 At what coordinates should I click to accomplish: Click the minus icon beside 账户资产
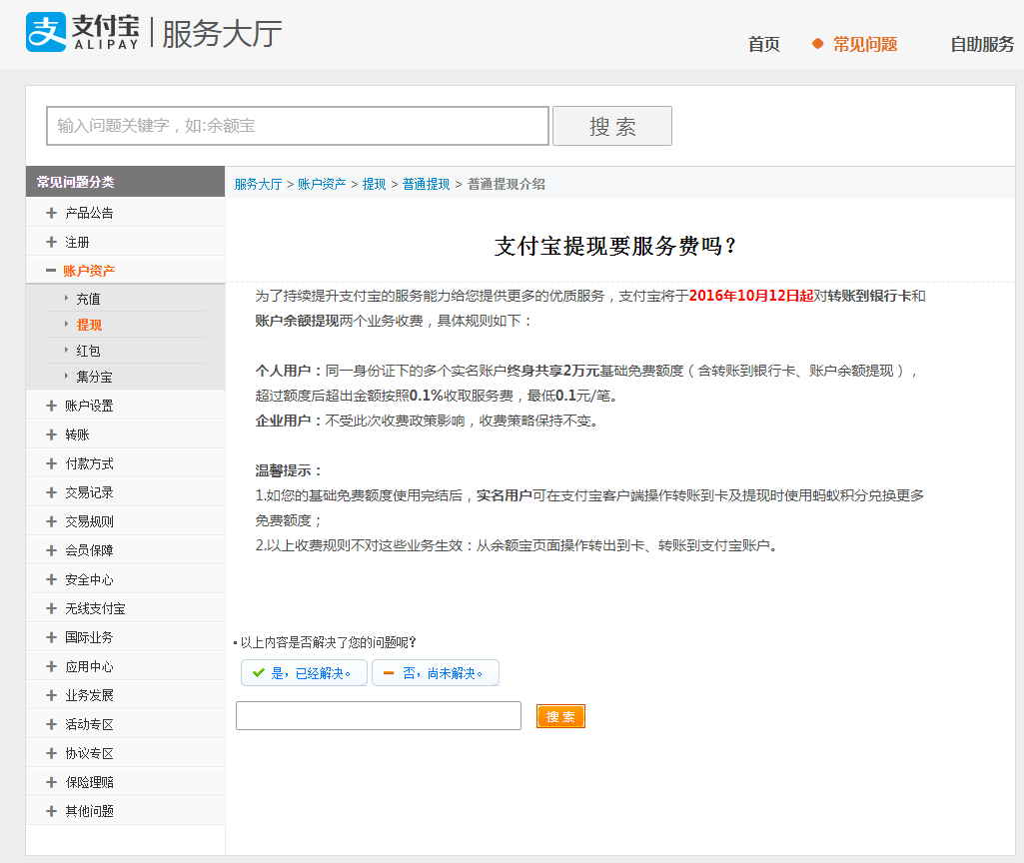tap(50, 271)
